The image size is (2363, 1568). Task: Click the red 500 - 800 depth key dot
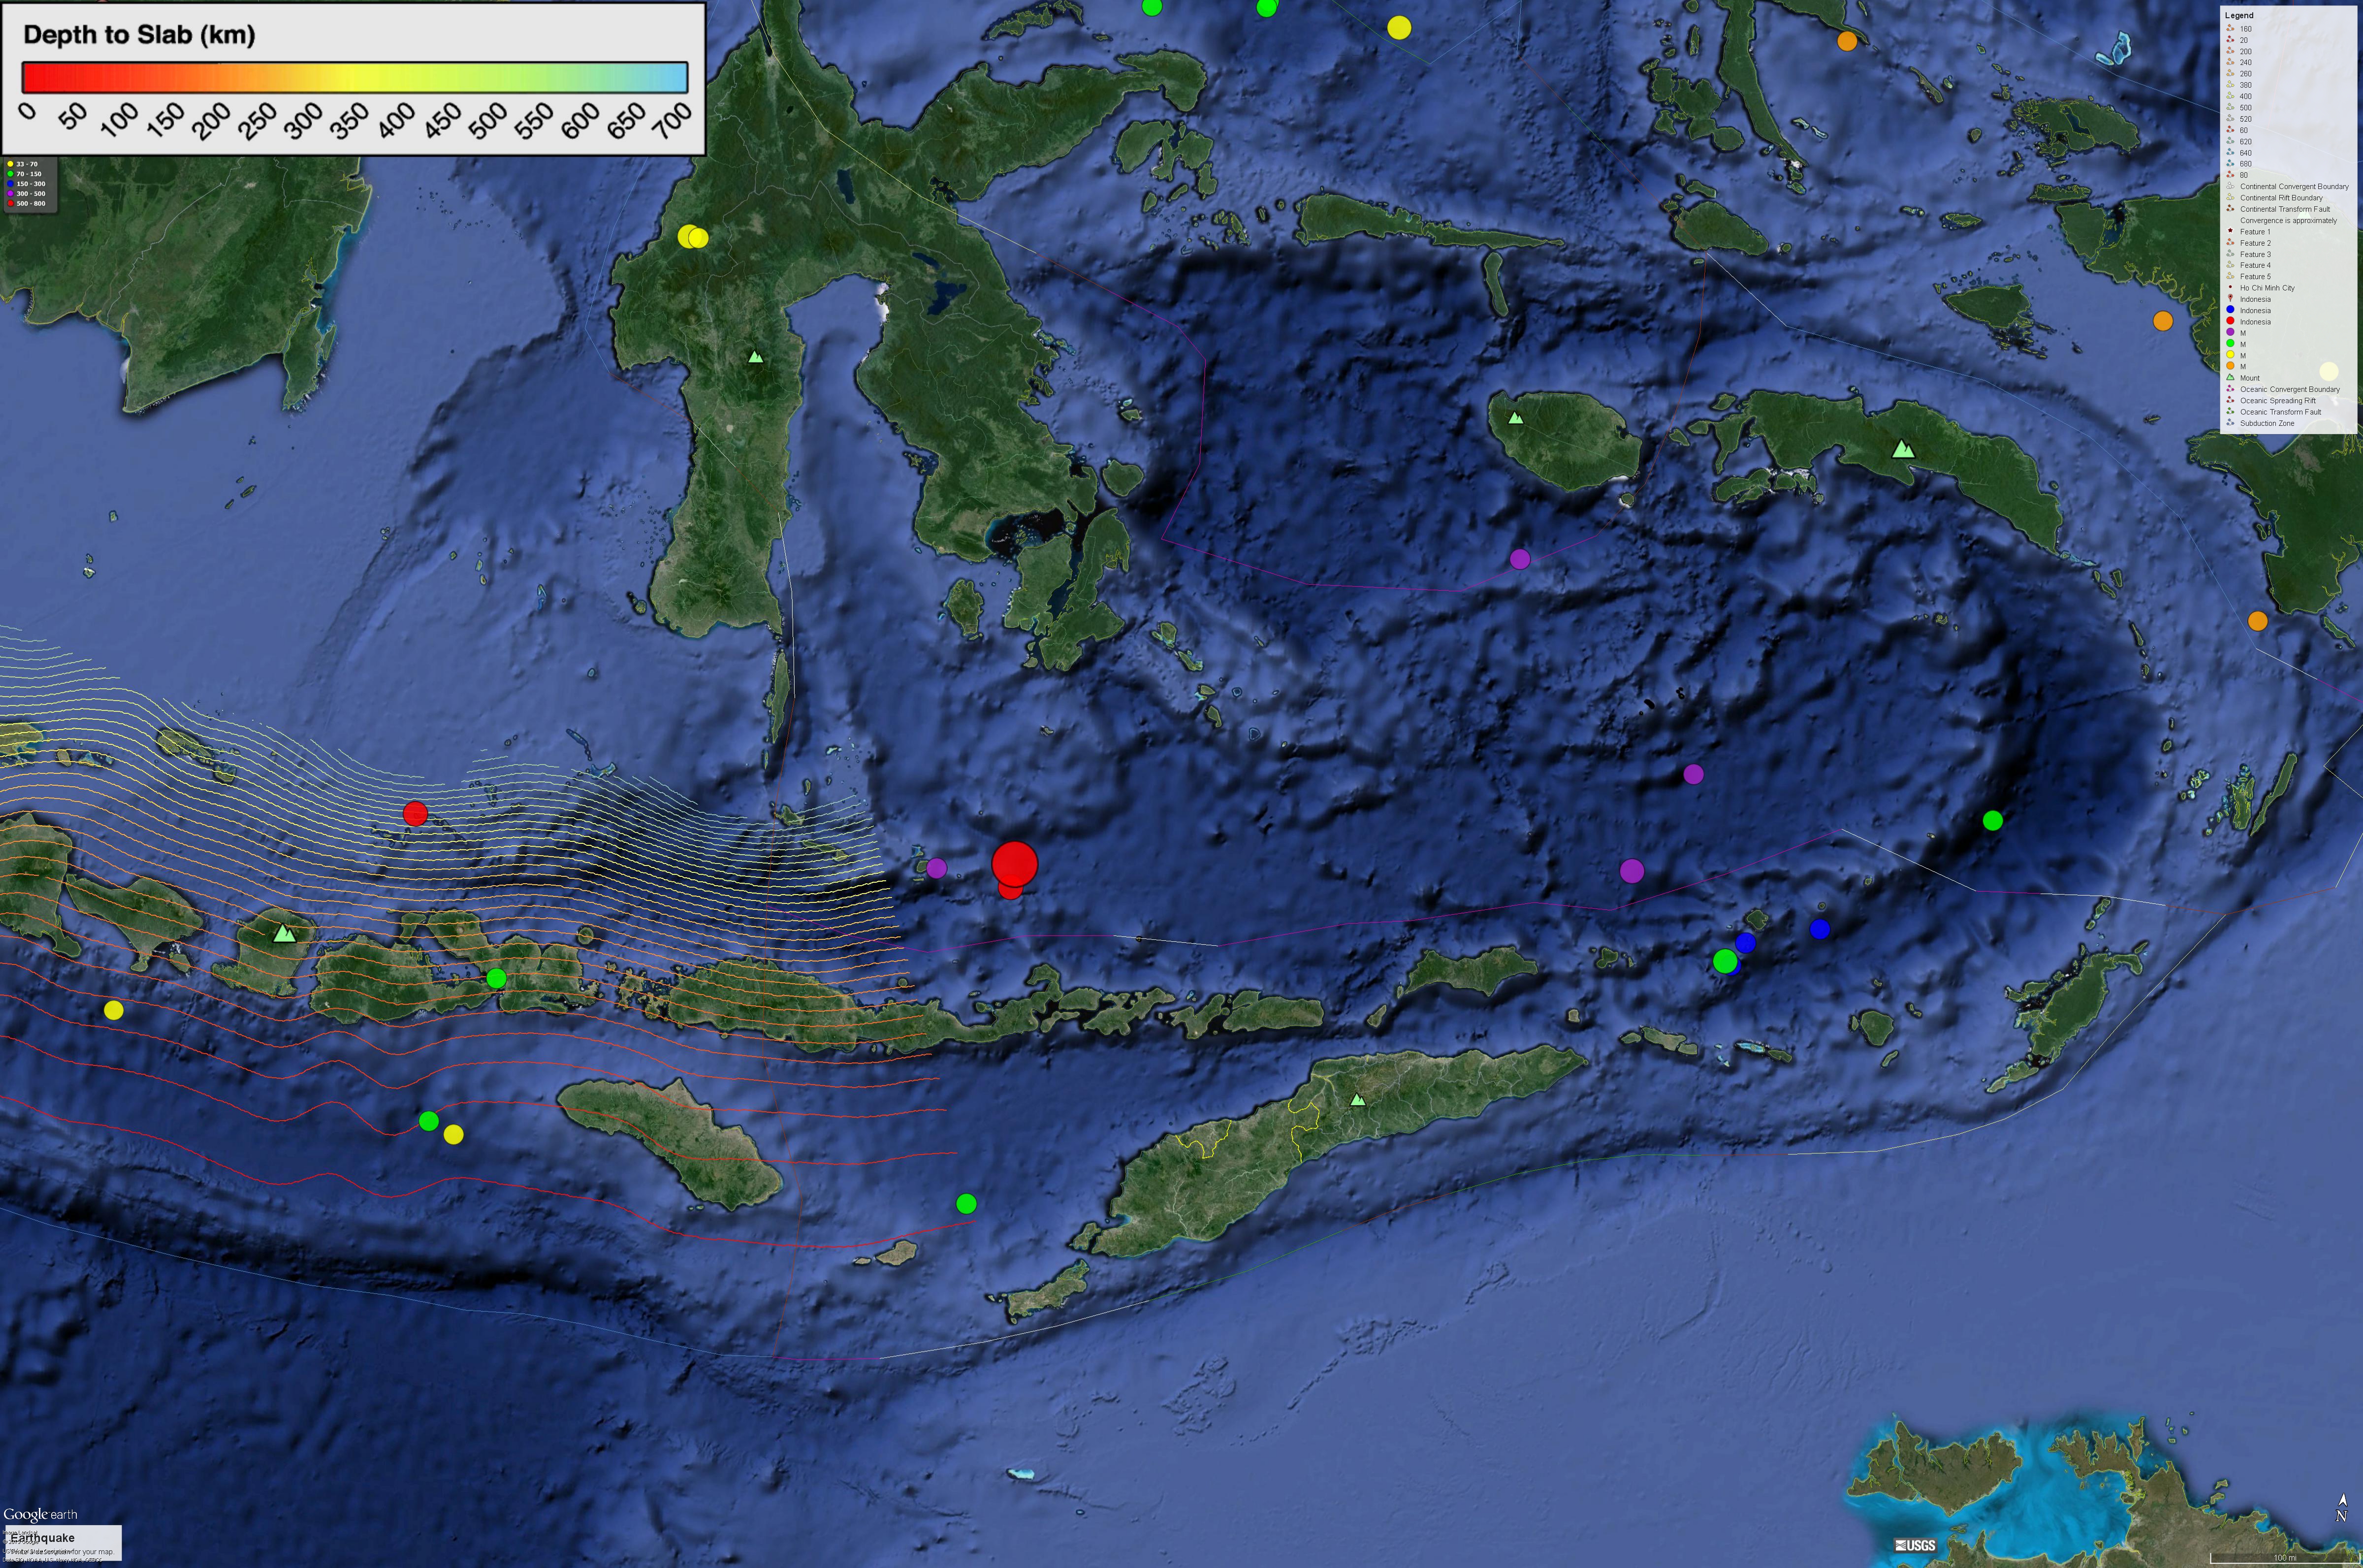[x=10, y=203]
